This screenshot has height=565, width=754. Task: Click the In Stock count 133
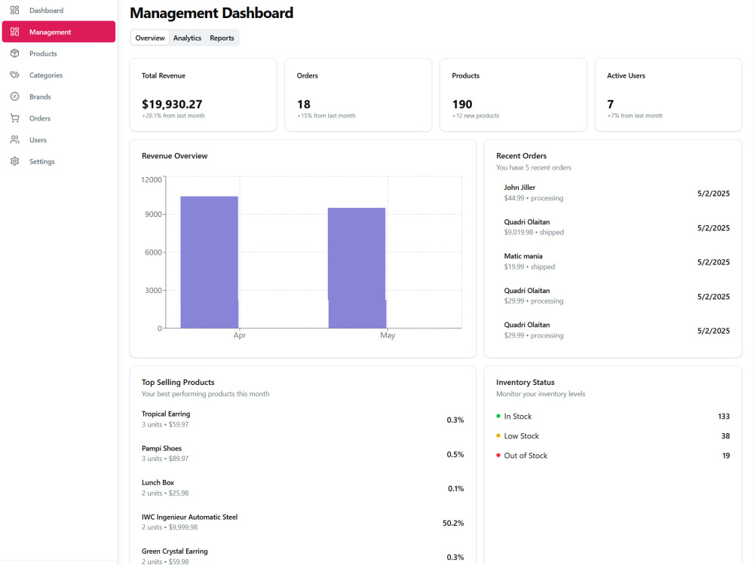(x=724, y=417)
